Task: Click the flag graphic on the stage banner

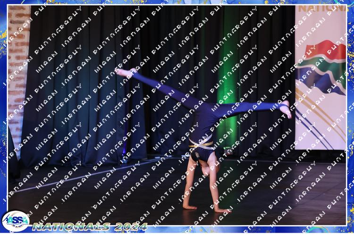Action: click(x=321, y=68)
